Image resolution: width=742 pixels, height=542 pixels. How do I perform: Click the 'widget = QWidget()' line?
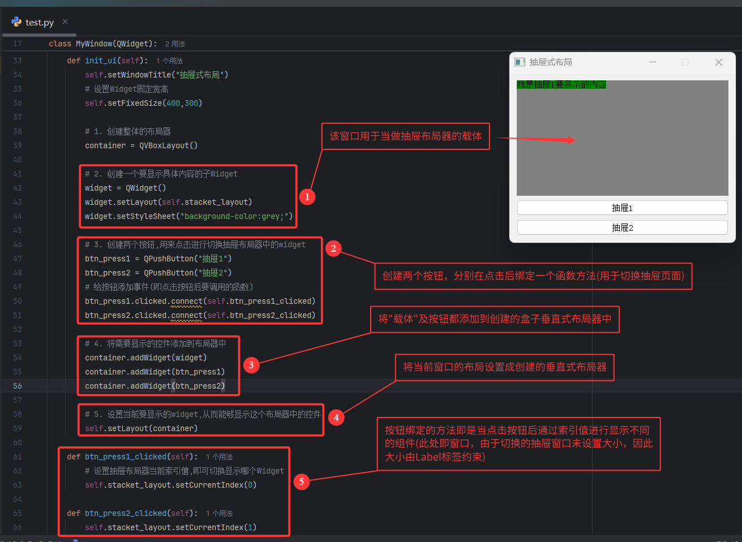pos(126,188)
